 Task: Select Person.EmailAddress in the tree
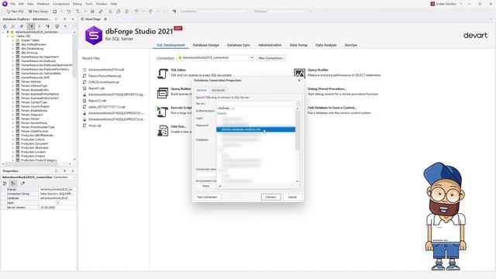click(34, 111)
